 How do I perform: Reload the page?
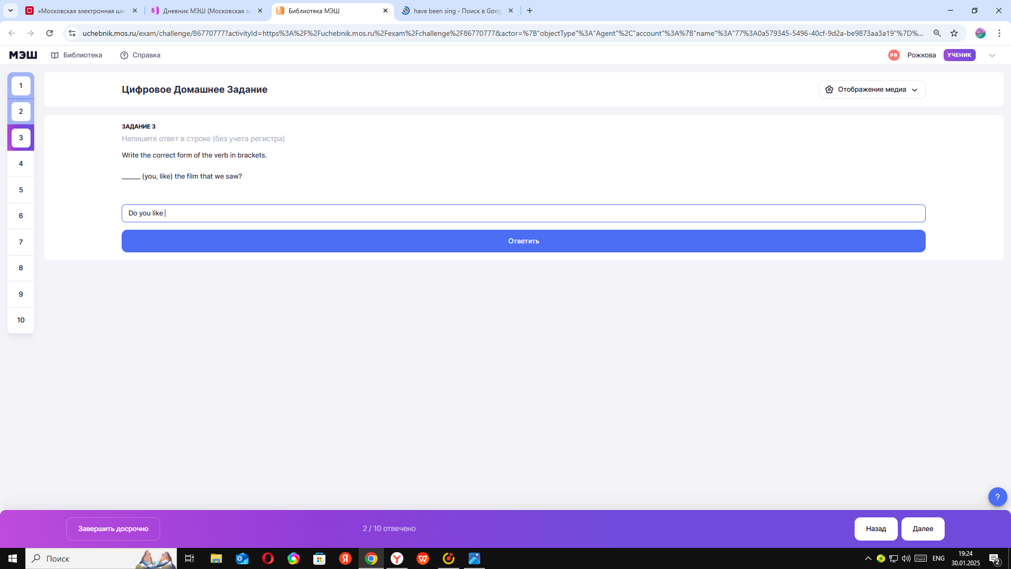49,33
